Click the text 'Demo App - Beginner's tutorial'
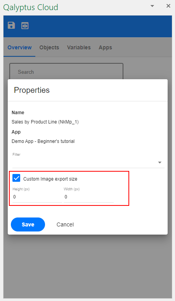Viewport: 175px width, 301px height. pos(43,141)
